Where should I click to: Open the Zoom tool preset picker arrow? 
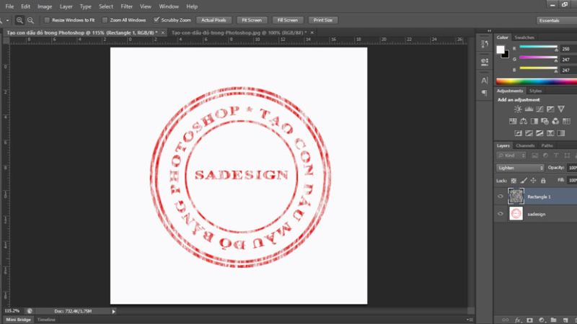[x=7, y=20]
